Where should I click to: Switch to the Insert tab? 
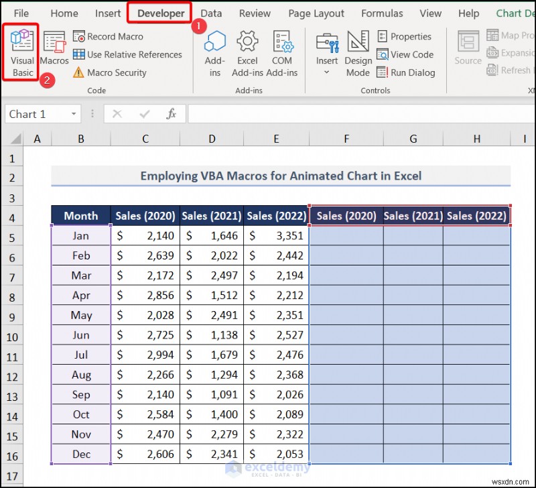point(108,13)
